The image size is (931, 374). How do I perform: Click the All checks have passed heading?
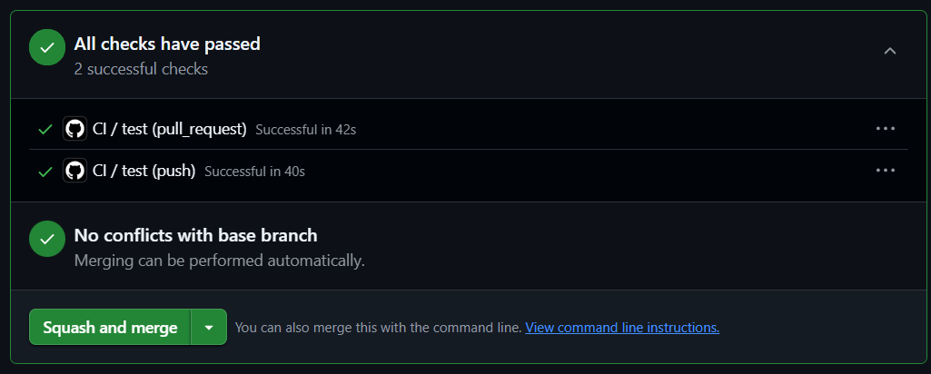(x=167, y=44)
